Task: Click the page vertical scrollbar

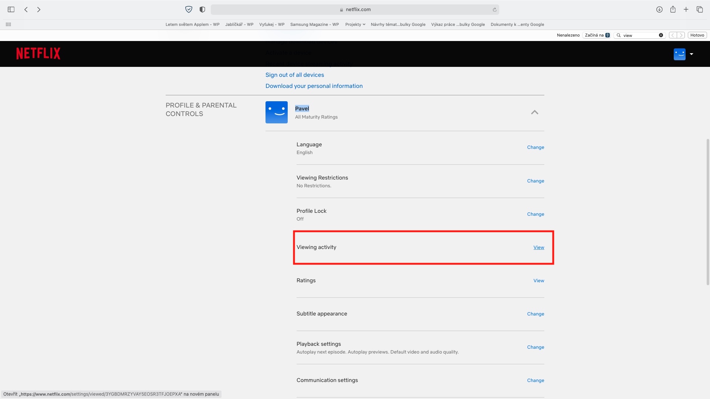Action: (x=708, y=211)
